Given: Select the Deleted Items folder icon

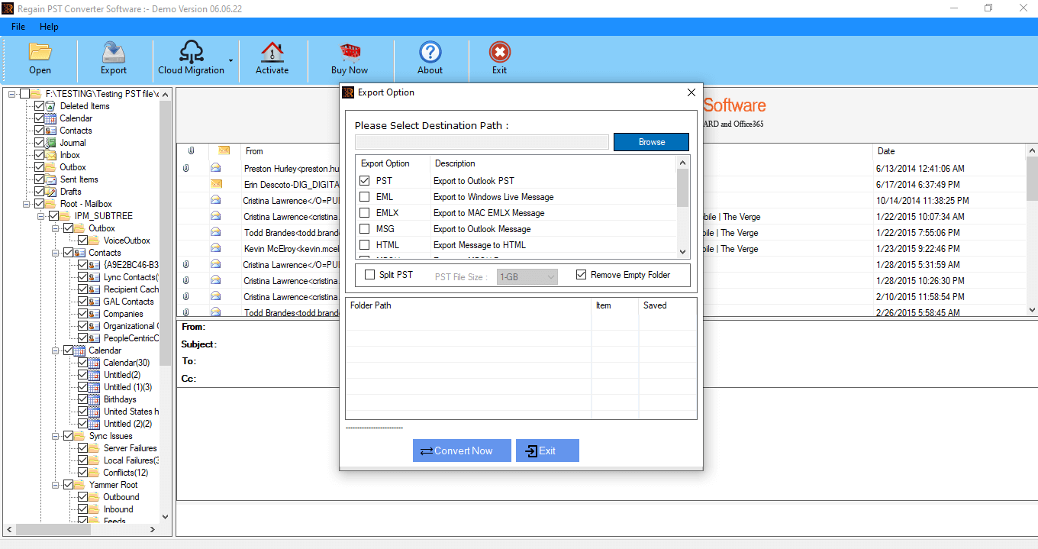Looking at the screenshot, I should (51, 106).
